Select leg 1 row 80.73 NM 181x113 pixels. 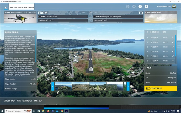[160, 38]
